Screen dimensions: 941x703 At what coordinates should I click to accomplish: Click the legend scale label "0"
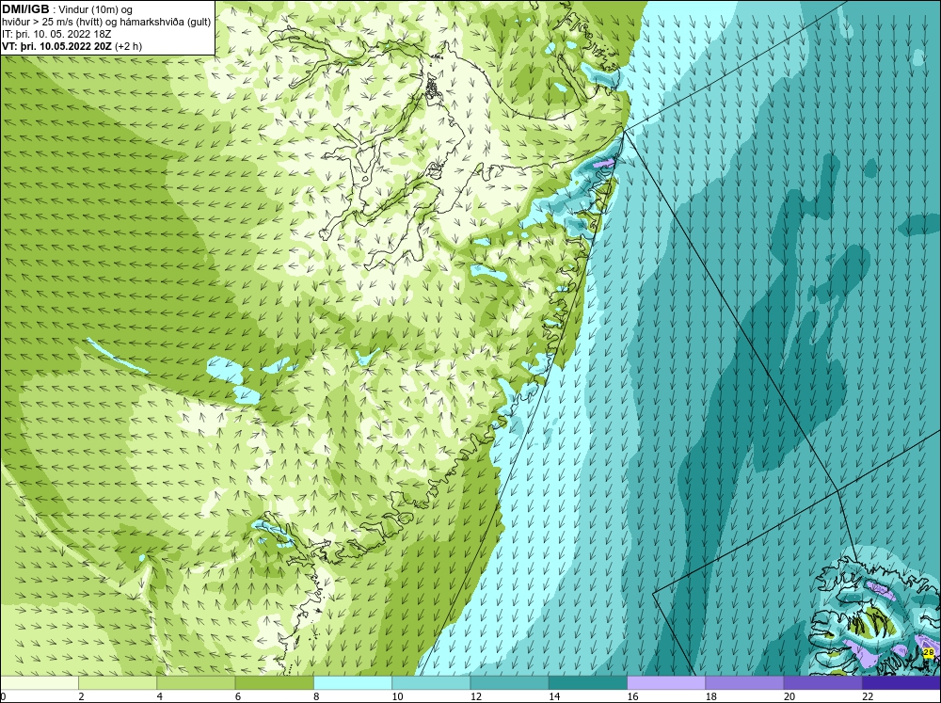point(3,696)
